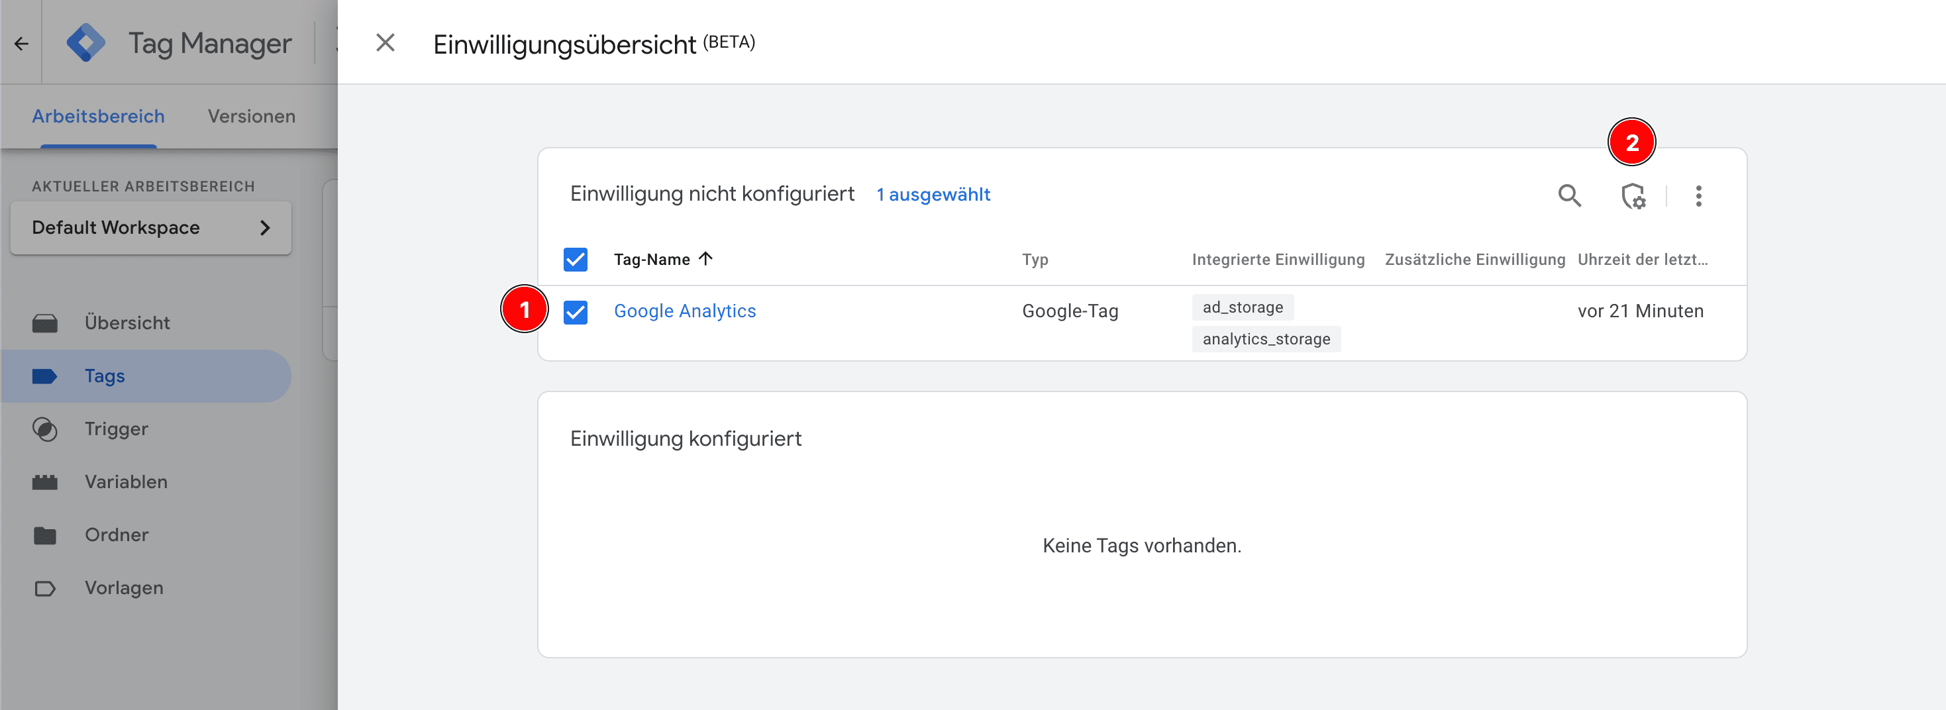Select Tags in the left navigation
Viewport: 1946px width, 710px height.
click(x=104, y=376)
